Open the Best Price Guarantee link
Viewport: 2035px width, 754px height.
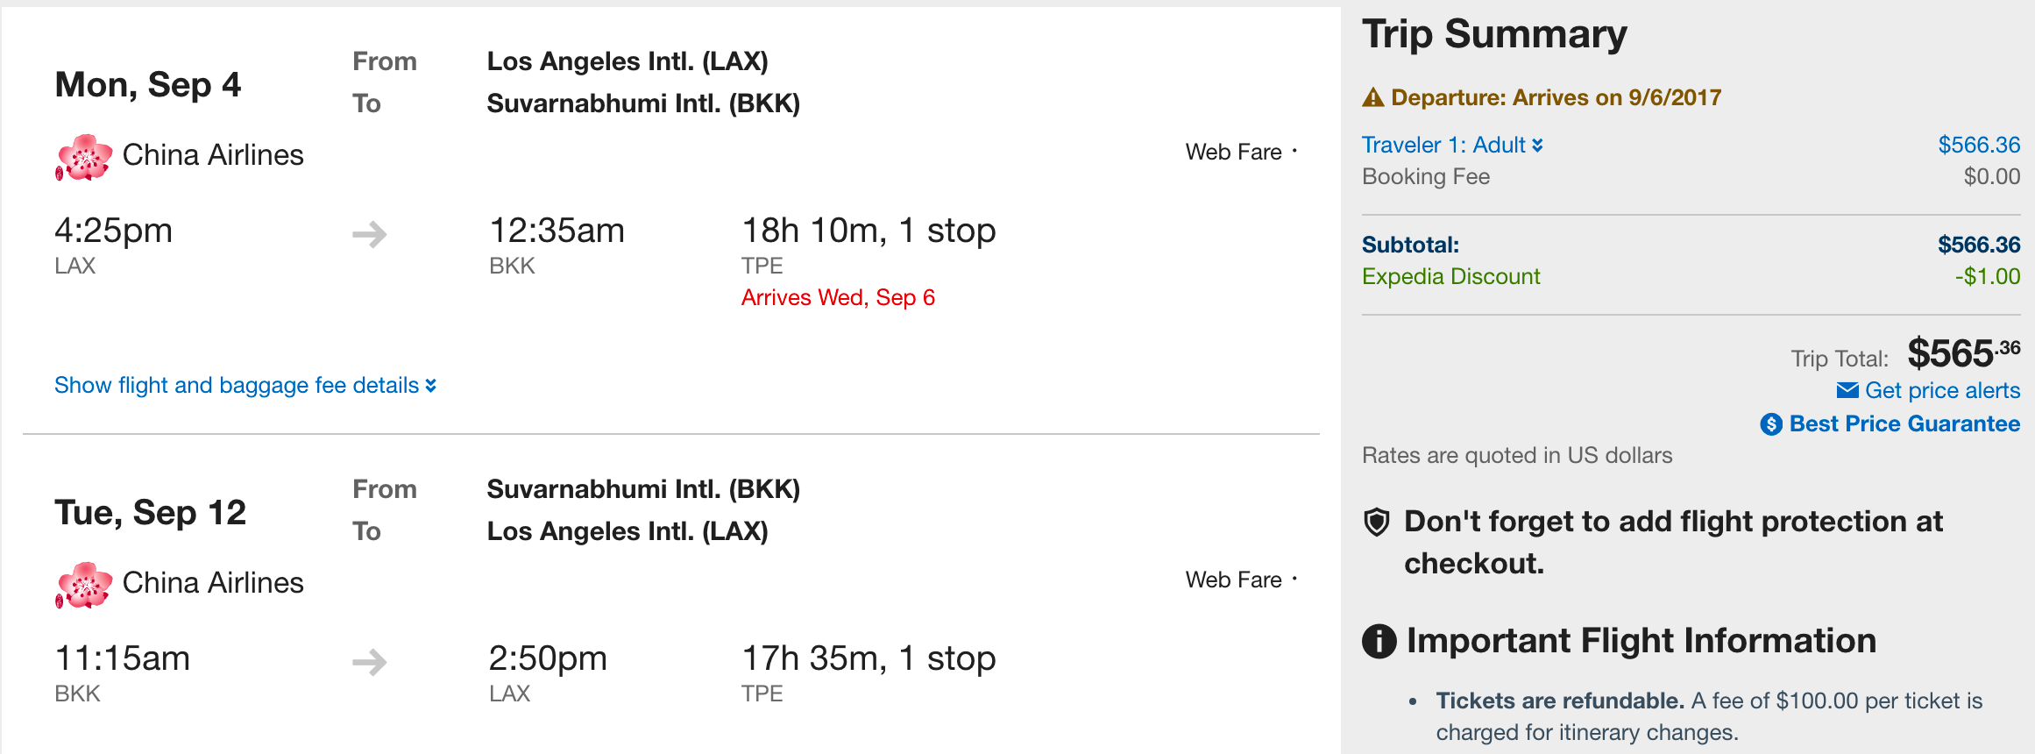pyautogui.click(x=1904, y=424)
